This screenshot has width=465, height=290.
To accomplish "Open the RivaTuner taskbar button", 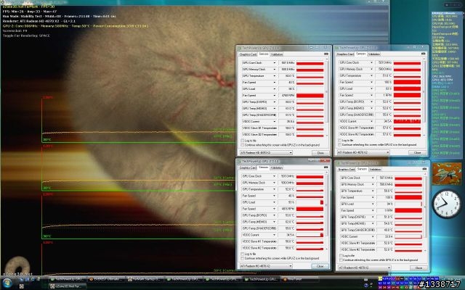I will (299, 279).
